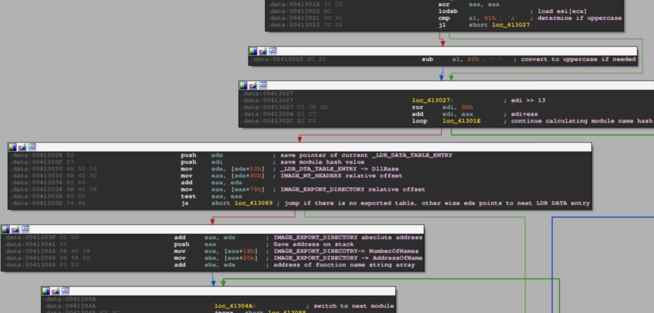Click the 'convert to uppercase if needed' comment
Viewport: 654px width, 313px height.
[x=577, y=59]
